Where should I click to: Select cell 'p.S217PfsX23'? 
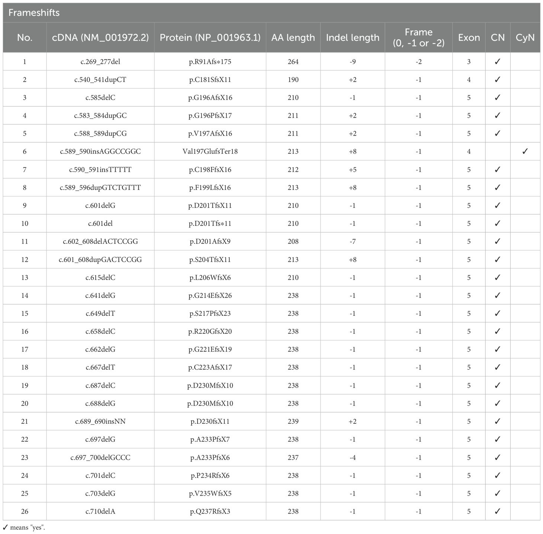[210, 314]
